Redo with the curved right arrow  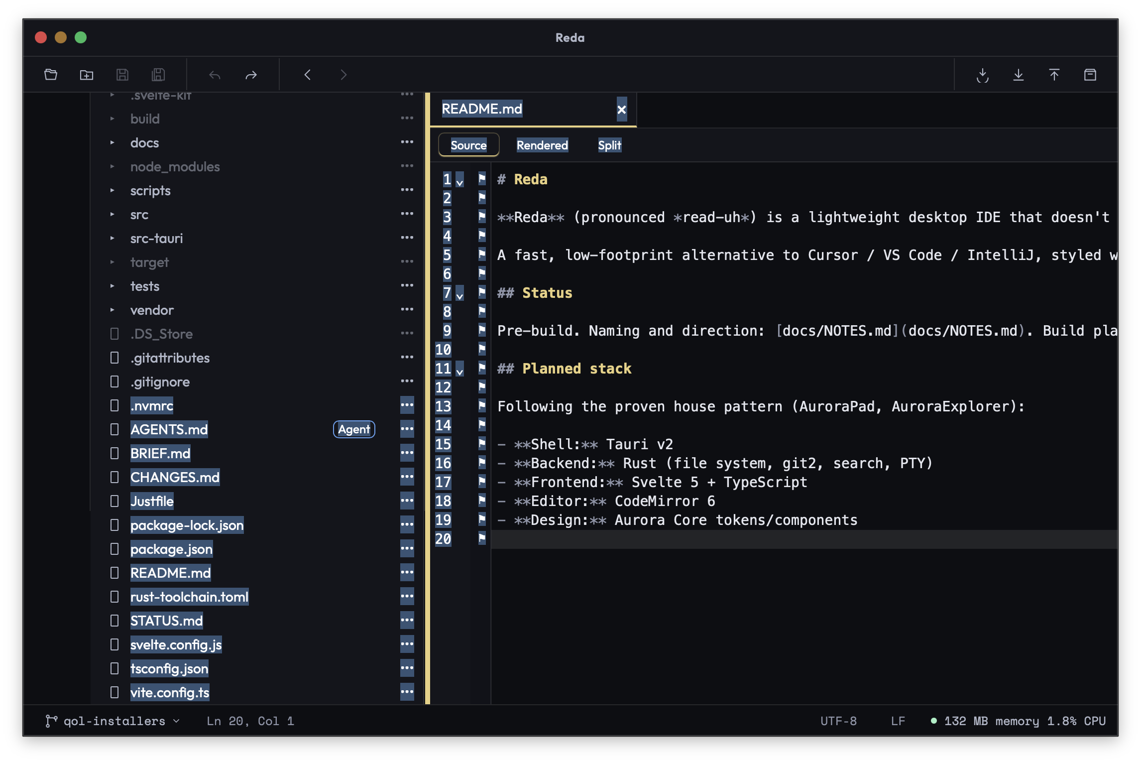click(x=251, y=75)
